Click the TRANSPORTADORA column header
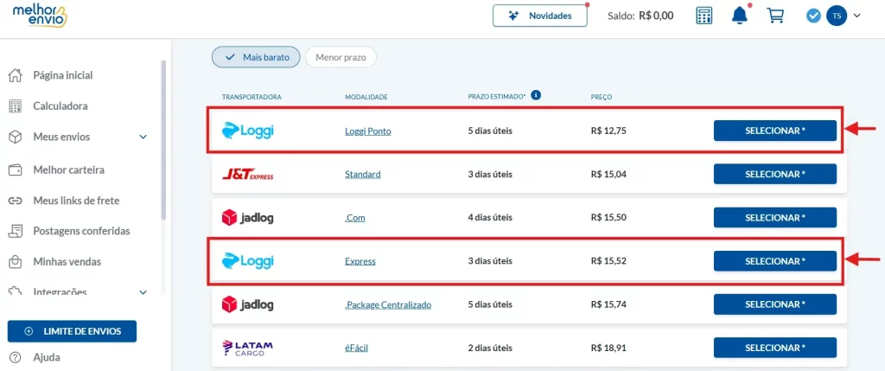 tap(251, 97)
